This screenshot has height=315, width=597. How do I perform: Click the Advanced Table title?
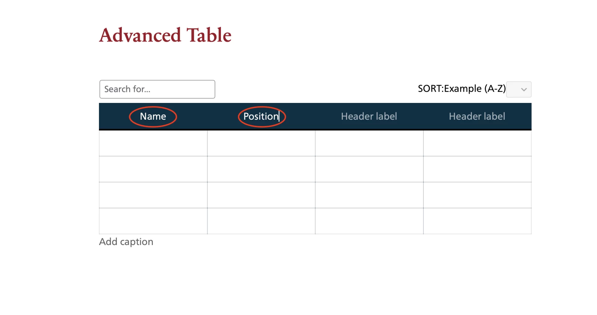coord(165,35)
